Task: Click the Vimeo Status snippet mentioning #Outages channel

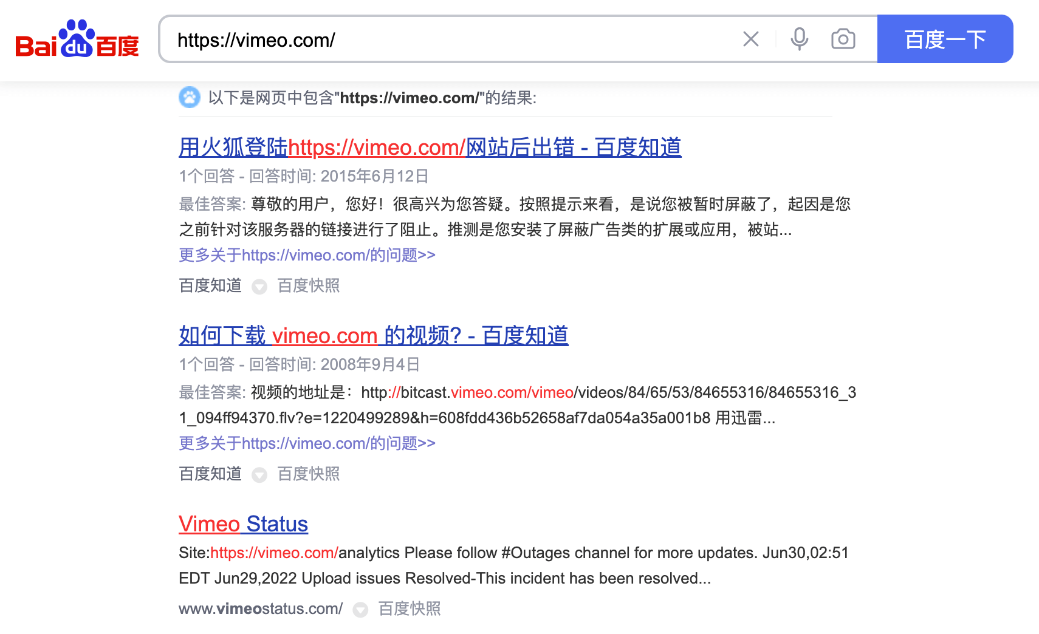Action: [x=513, y=565]
